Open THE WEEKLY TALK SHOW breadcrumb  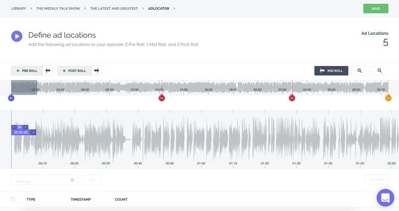pyautogui.click(x=58, y=8)
